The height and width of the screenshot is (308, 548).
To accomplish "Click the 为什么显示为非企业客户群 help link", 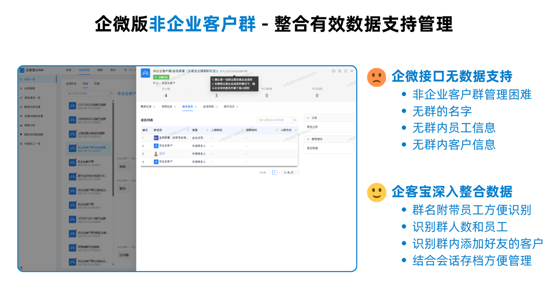I will [x=234, y=72].
